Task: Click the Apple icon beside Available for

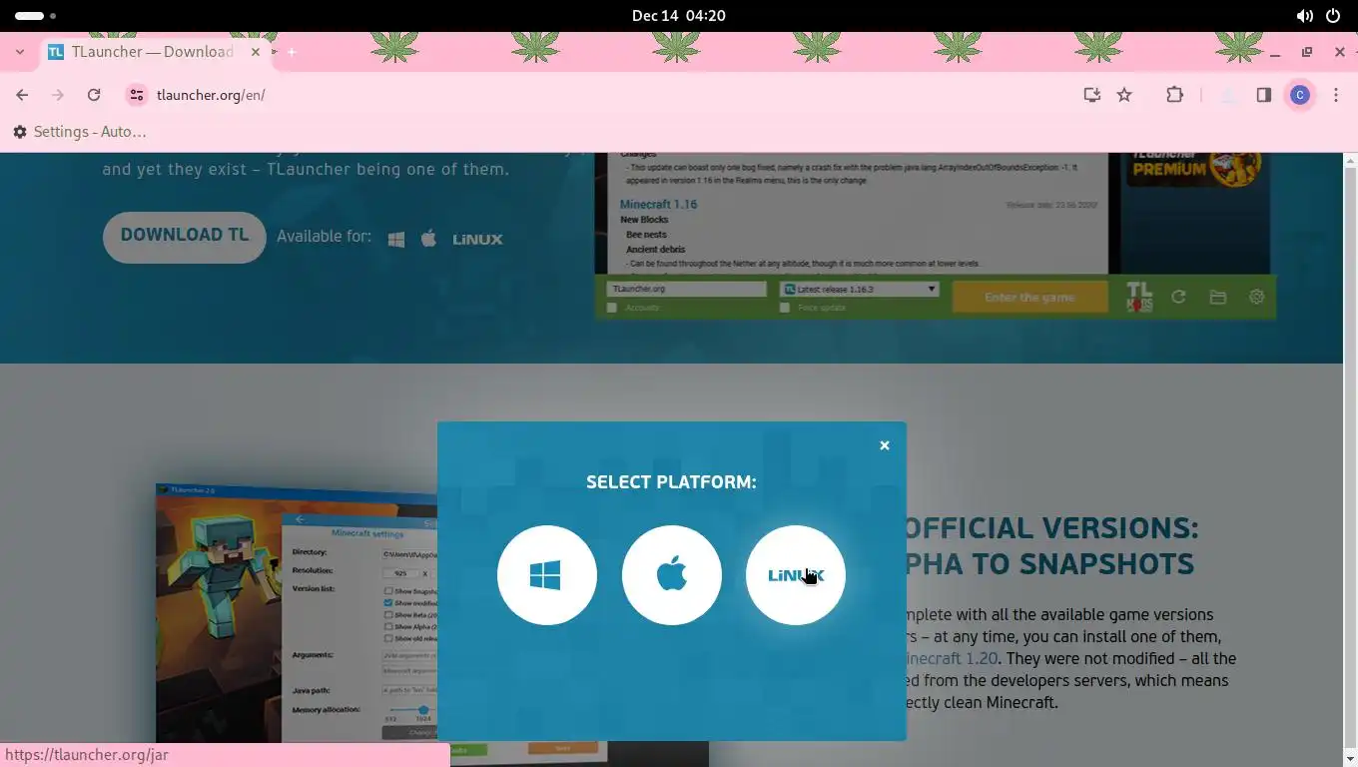Action: pos(429,239)
